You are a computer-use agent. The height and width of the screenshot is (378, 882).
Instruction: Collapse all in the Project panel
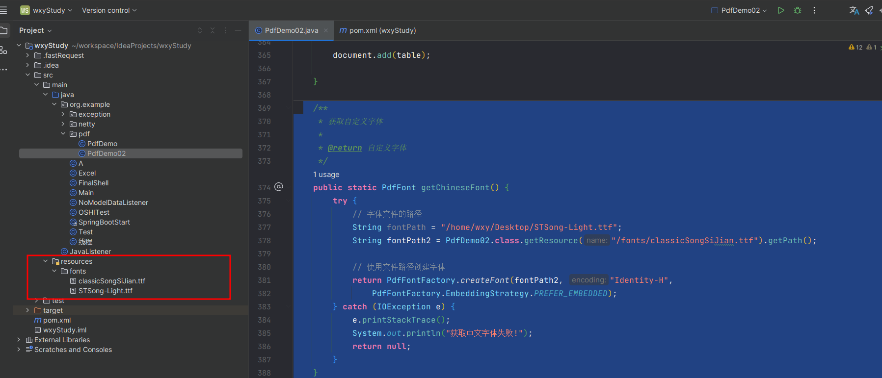213,30
